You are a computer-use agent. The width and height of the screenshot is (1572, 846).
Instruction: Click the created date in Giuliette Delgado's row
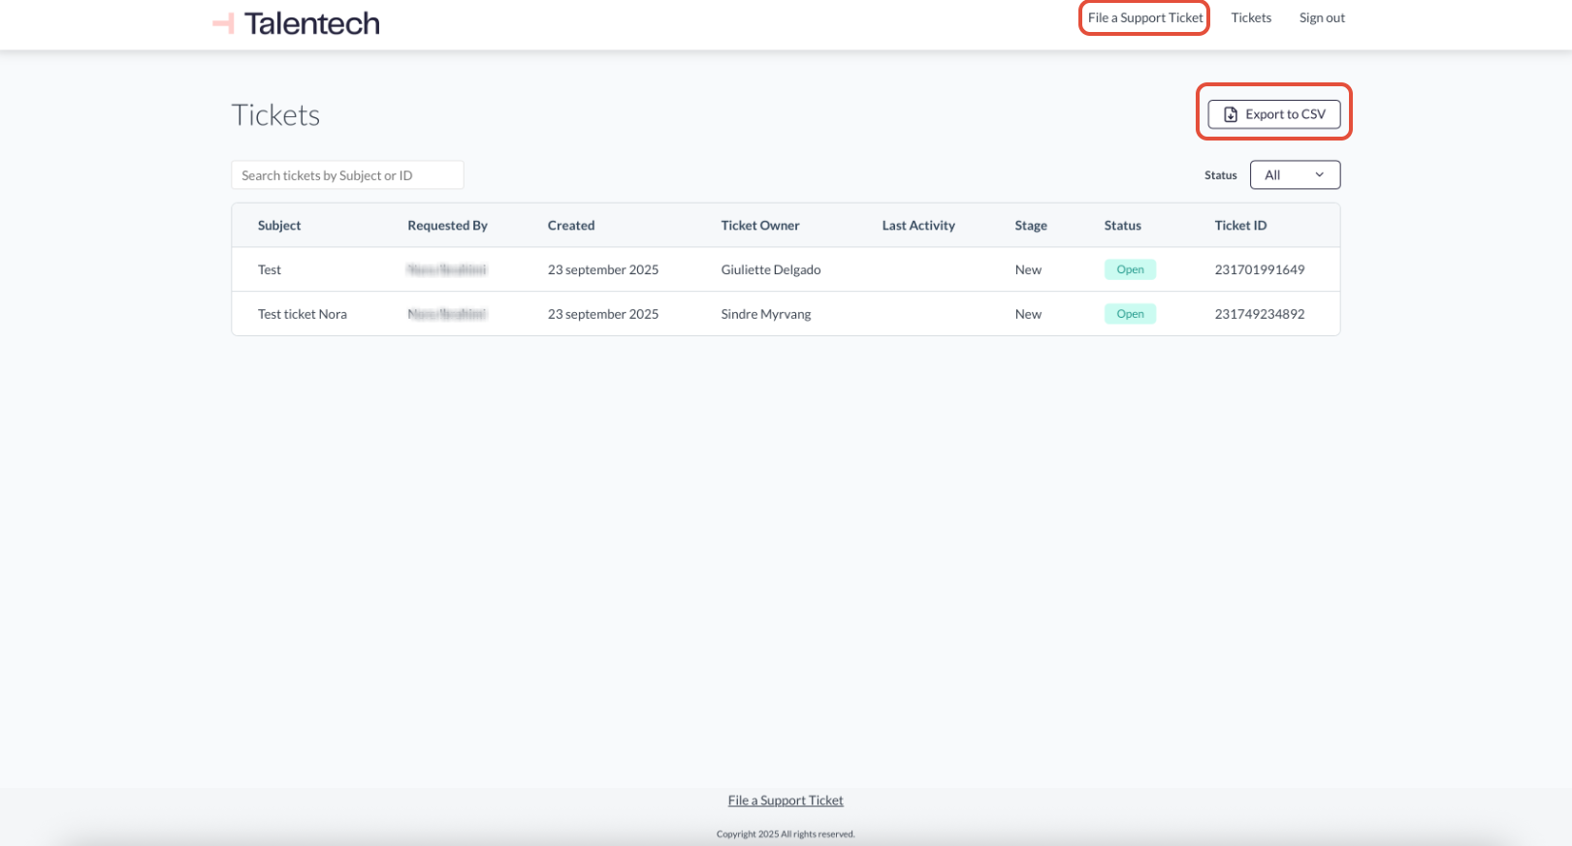point(603,270)
